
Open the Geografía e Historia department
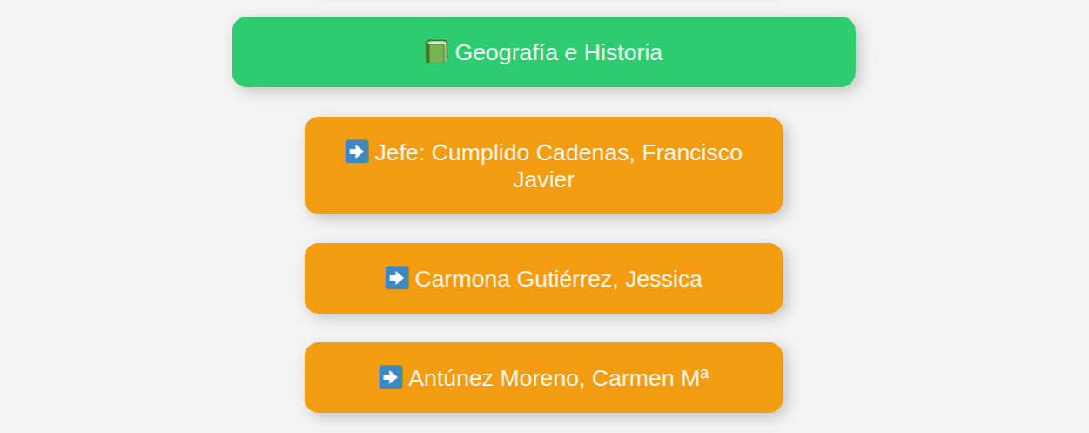pos(544,51)
